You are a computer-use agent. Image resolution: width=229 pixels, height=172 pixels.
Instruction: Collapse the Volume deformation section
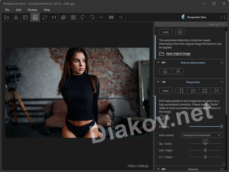click(158, 63)
